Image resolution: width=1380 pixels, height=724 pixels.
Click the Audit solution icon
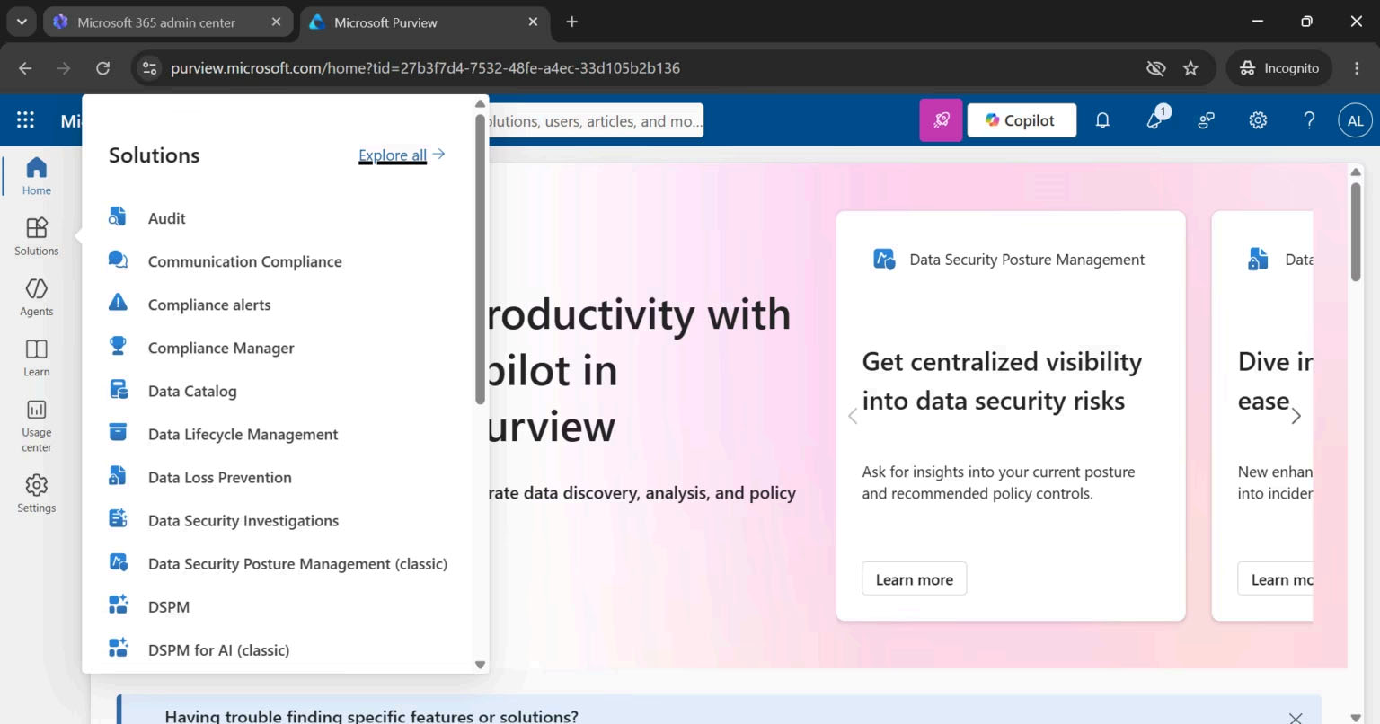(x=118, y=216)
